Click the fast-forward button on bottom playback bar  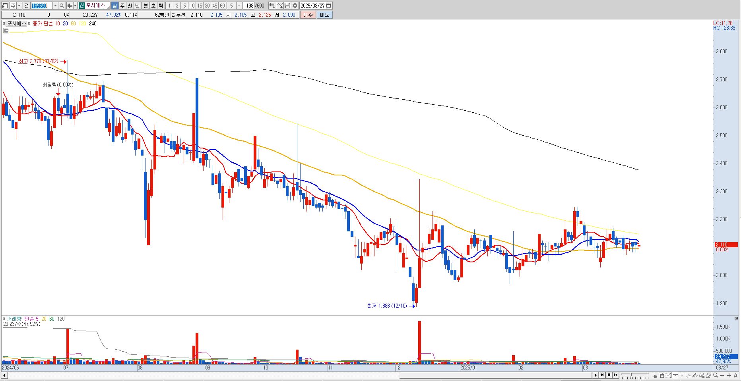[x=616, y=375]
